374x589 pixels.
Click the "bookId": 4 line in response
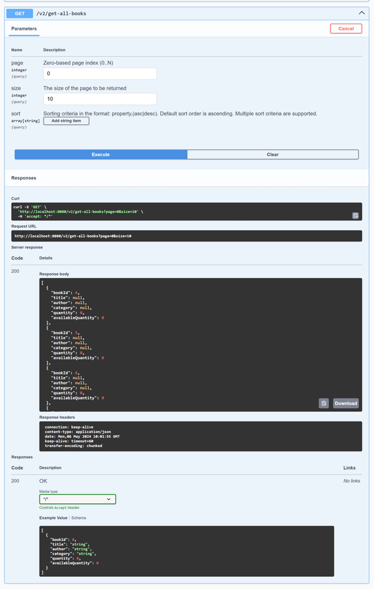(x=65, y=293)
